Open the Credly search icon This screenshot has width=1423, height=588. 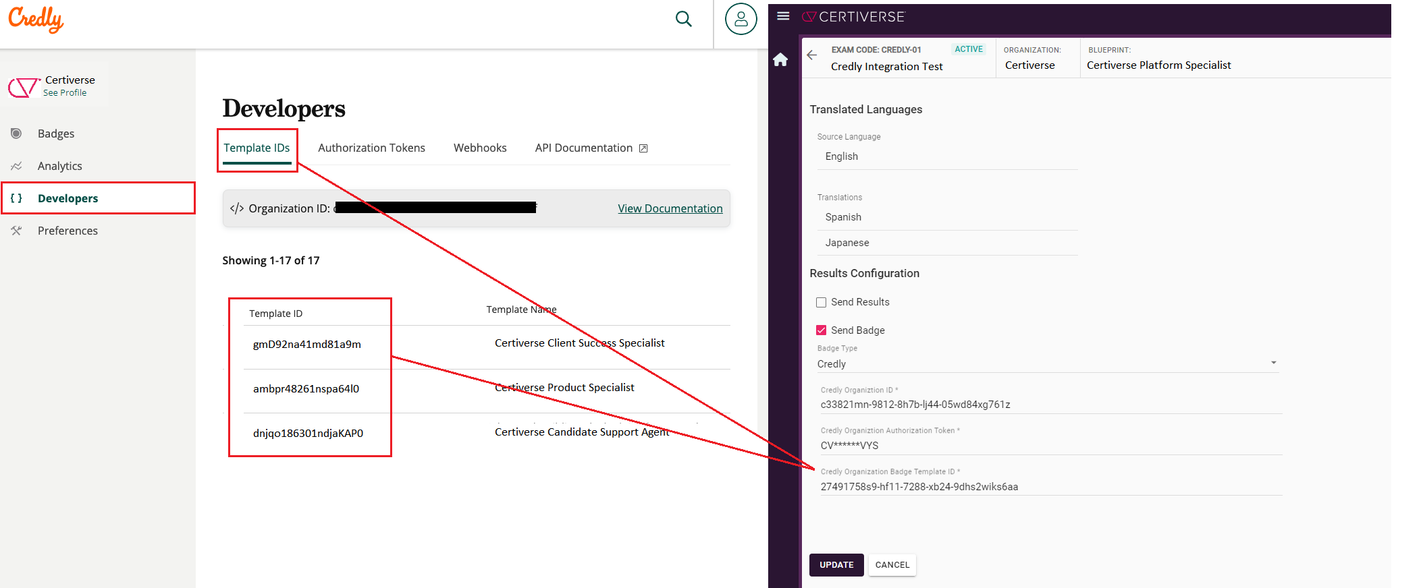[x=684, y=19]
